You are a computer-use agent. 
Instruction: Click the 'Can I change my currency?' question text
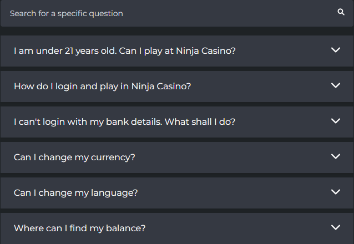click(74, 157)
